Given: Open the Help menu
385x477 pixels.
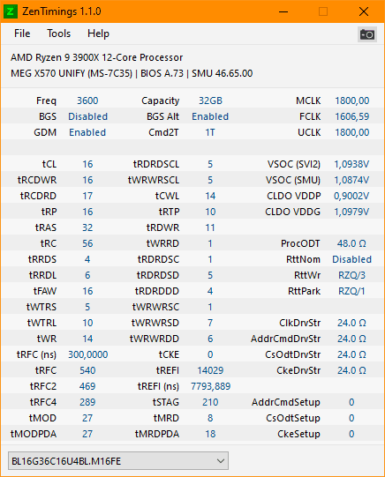Looking at the screenshot, I should pyautogui.click(x=98, y=34).
